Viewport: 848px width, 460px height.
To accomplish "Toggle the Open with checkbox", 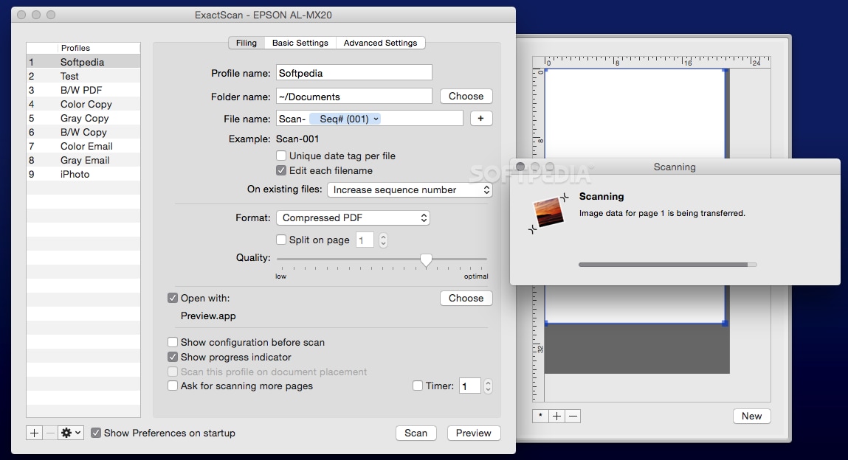I will coord(173,298).
